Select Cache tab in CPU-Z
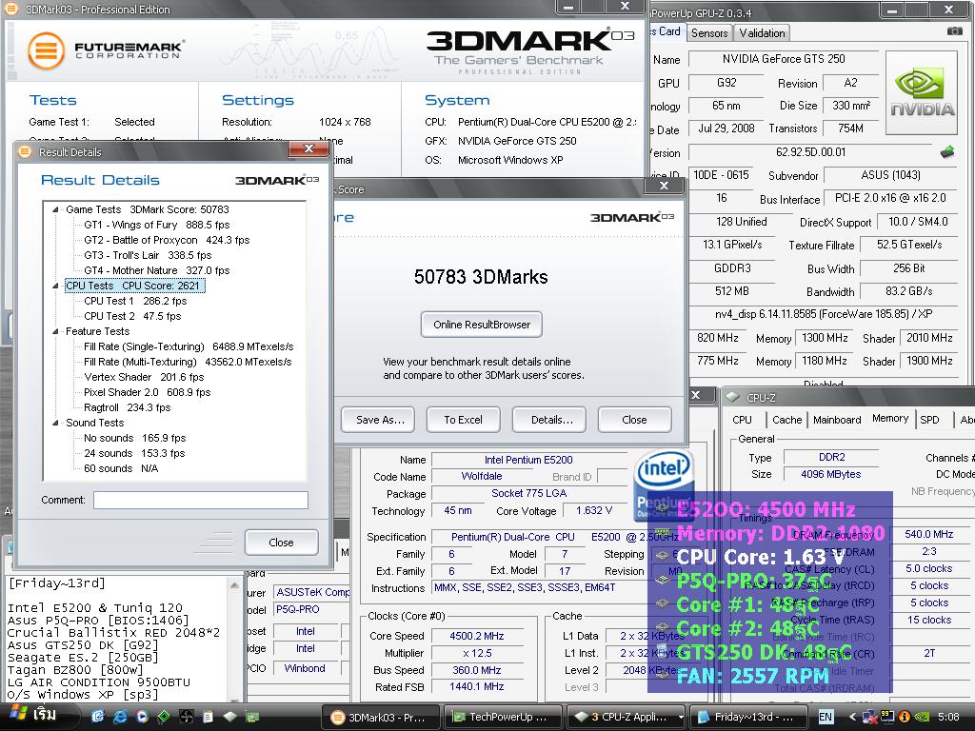The height and width of the screenshot is (731, 975). tap(786, 420)
